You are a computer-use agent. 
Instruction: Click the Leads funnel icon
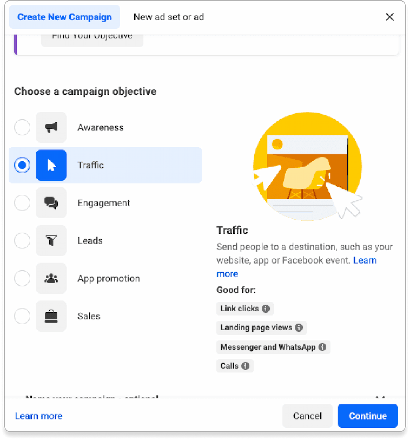click(51, 240)
